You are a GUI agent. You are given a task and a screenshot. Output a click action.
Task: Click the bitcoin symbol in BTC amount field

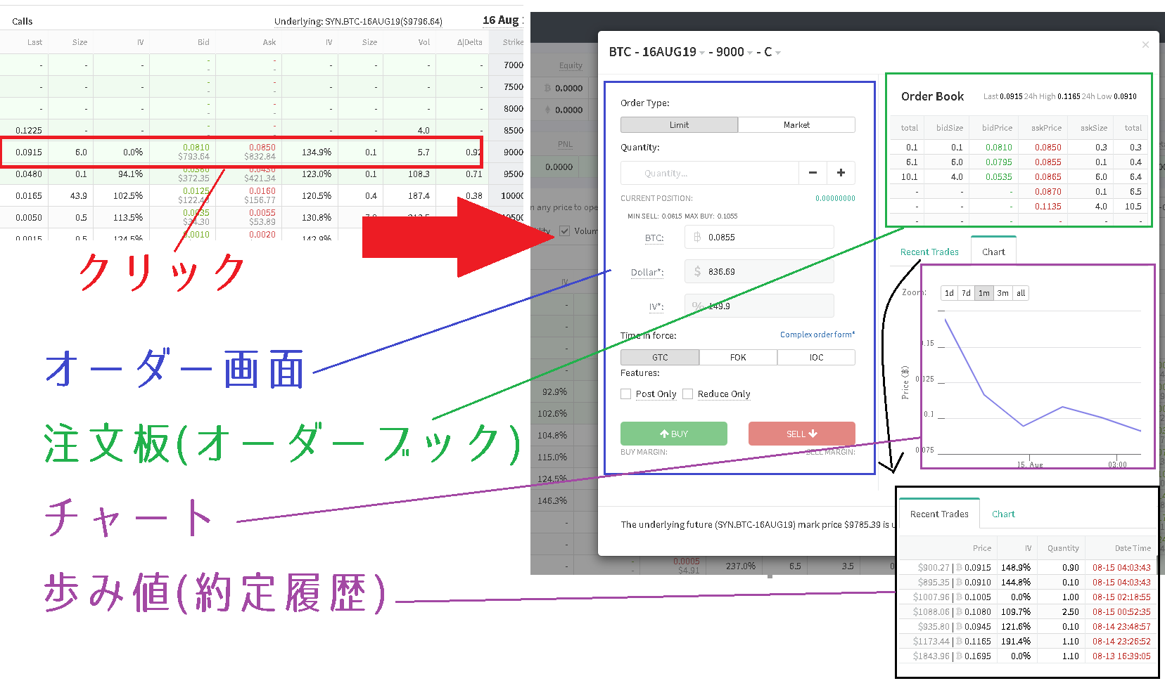696,237
